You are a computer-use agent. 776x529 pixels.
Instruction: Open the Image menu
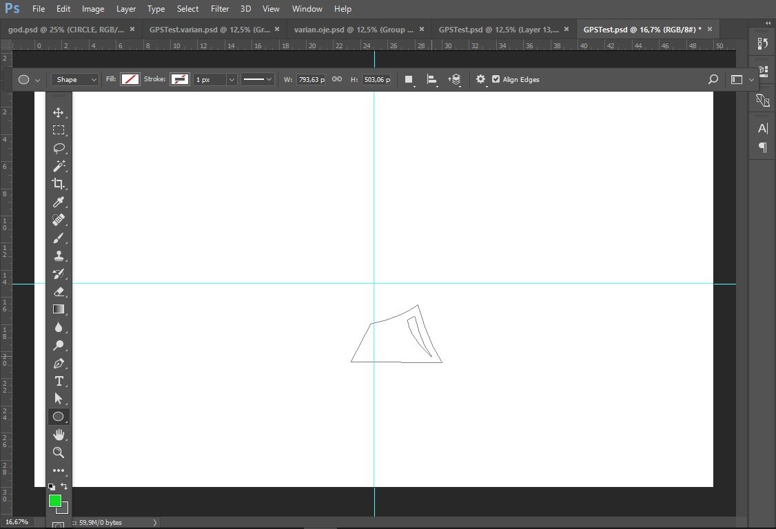coord(93,9)
